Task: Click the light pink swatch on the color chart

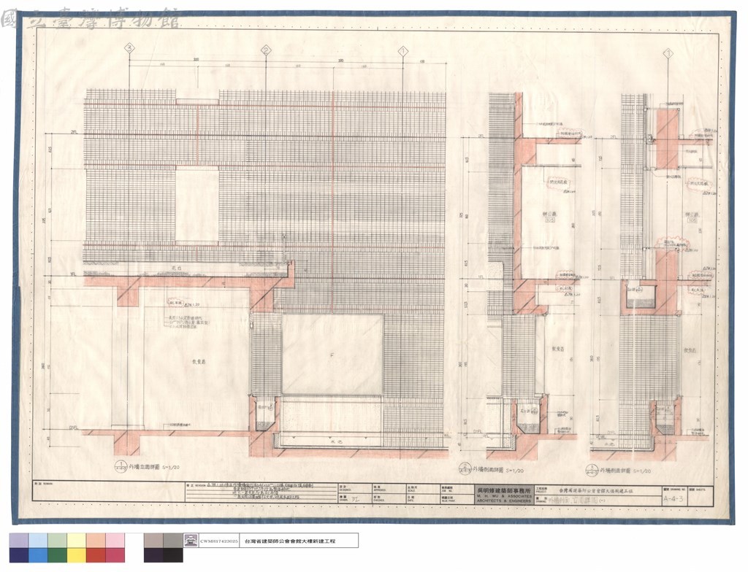Action: [x=115, y=541]
